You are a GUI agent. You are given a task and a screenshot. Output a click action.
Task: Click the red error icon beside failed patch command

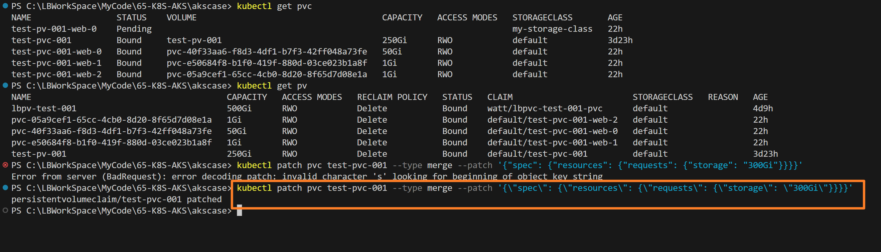[5, 165]
